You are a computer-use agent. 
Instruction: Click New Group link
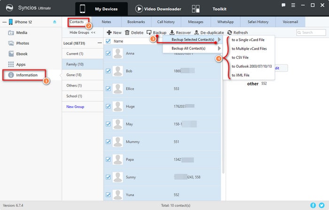pyautogui.click(x=75, y=107)
